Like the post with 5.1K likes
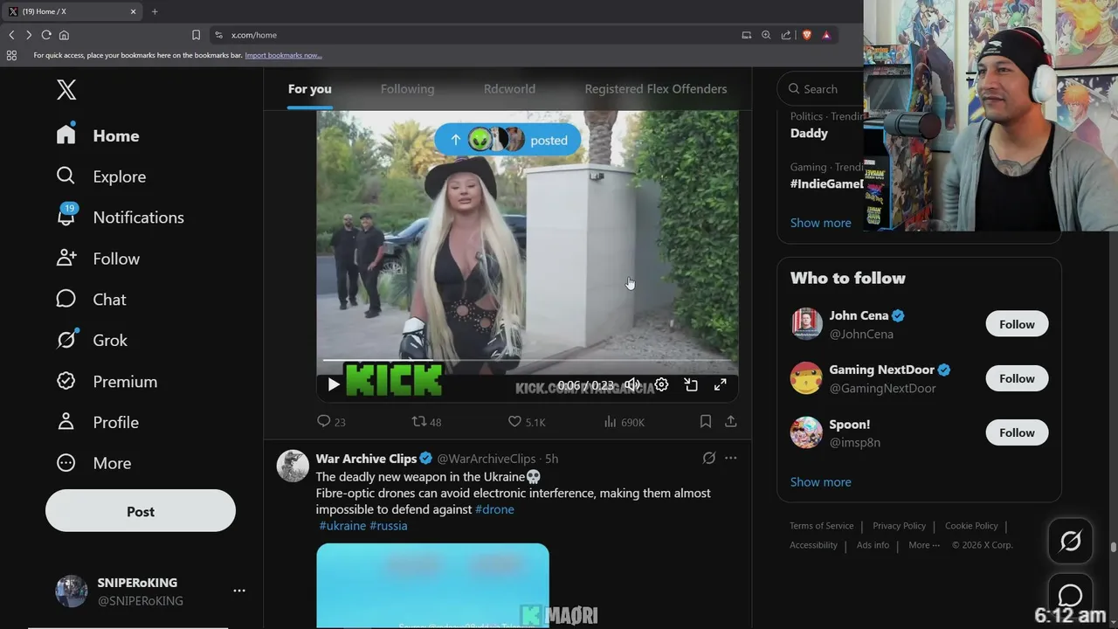 (527, 422)
